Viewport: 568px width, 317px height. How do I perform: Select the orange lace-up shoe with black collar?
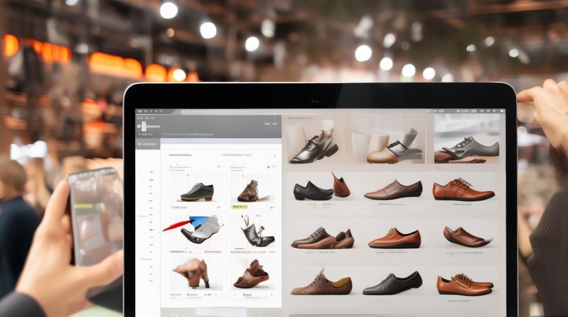pyautogui.click(x=395, y=238)
